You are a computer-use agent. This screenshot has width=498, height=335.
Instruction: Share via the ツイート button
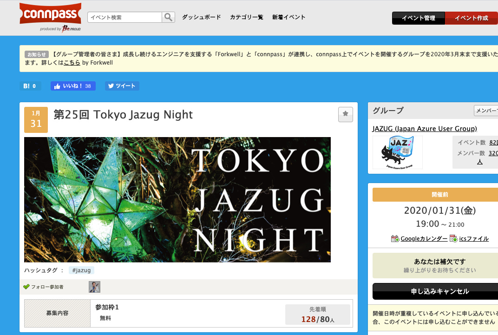point(122,86)
